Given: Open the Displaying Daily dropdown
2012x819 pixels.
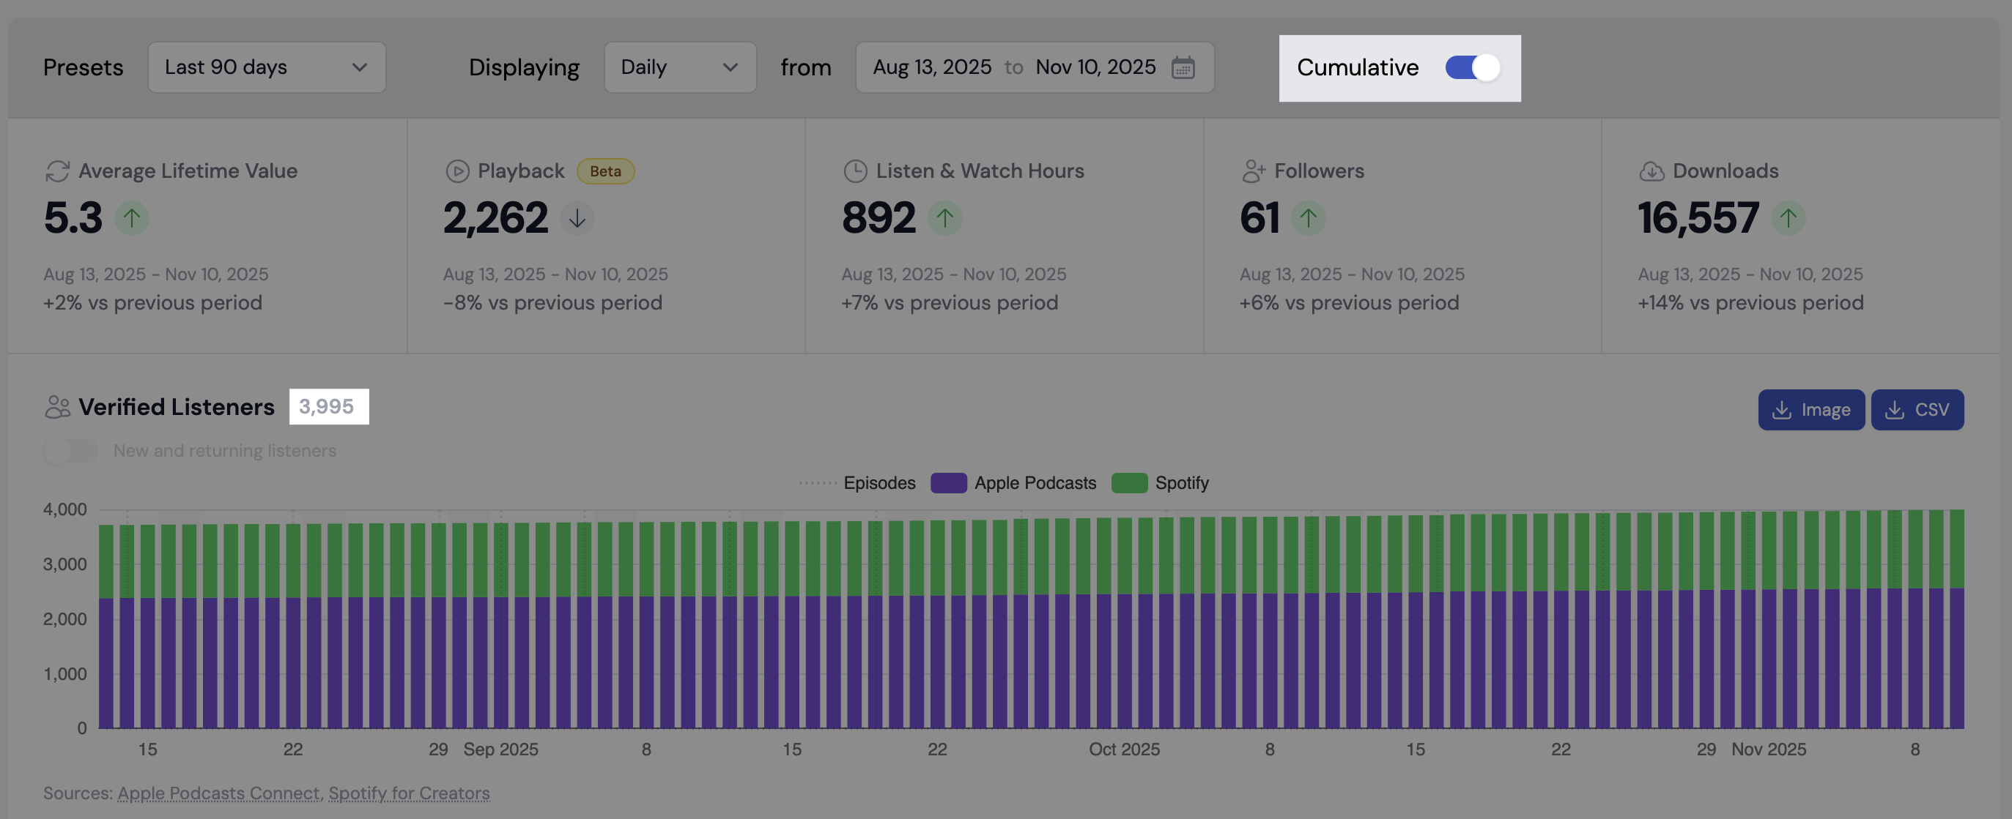Looking at the screenshot, I should tap(678, 67).
